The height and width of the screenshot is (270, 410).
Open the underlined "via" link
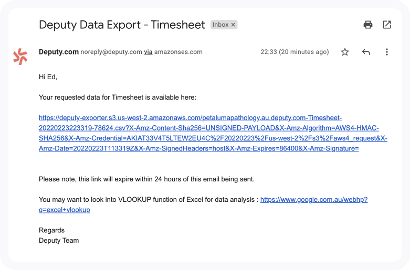(148, 52)
